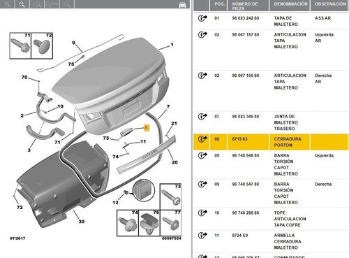
Task: Open info icon for JUNTA DE MALETERO TRASERO
Action: [202, 116]
